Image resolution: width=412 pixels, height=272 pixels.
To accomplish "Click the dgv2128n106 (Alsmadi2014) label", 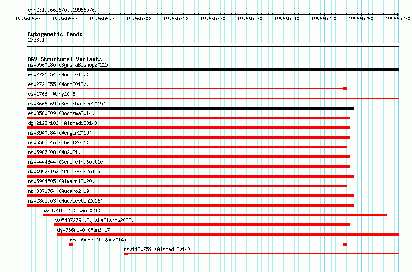I will pyautogui.click(x=62, y=123).
